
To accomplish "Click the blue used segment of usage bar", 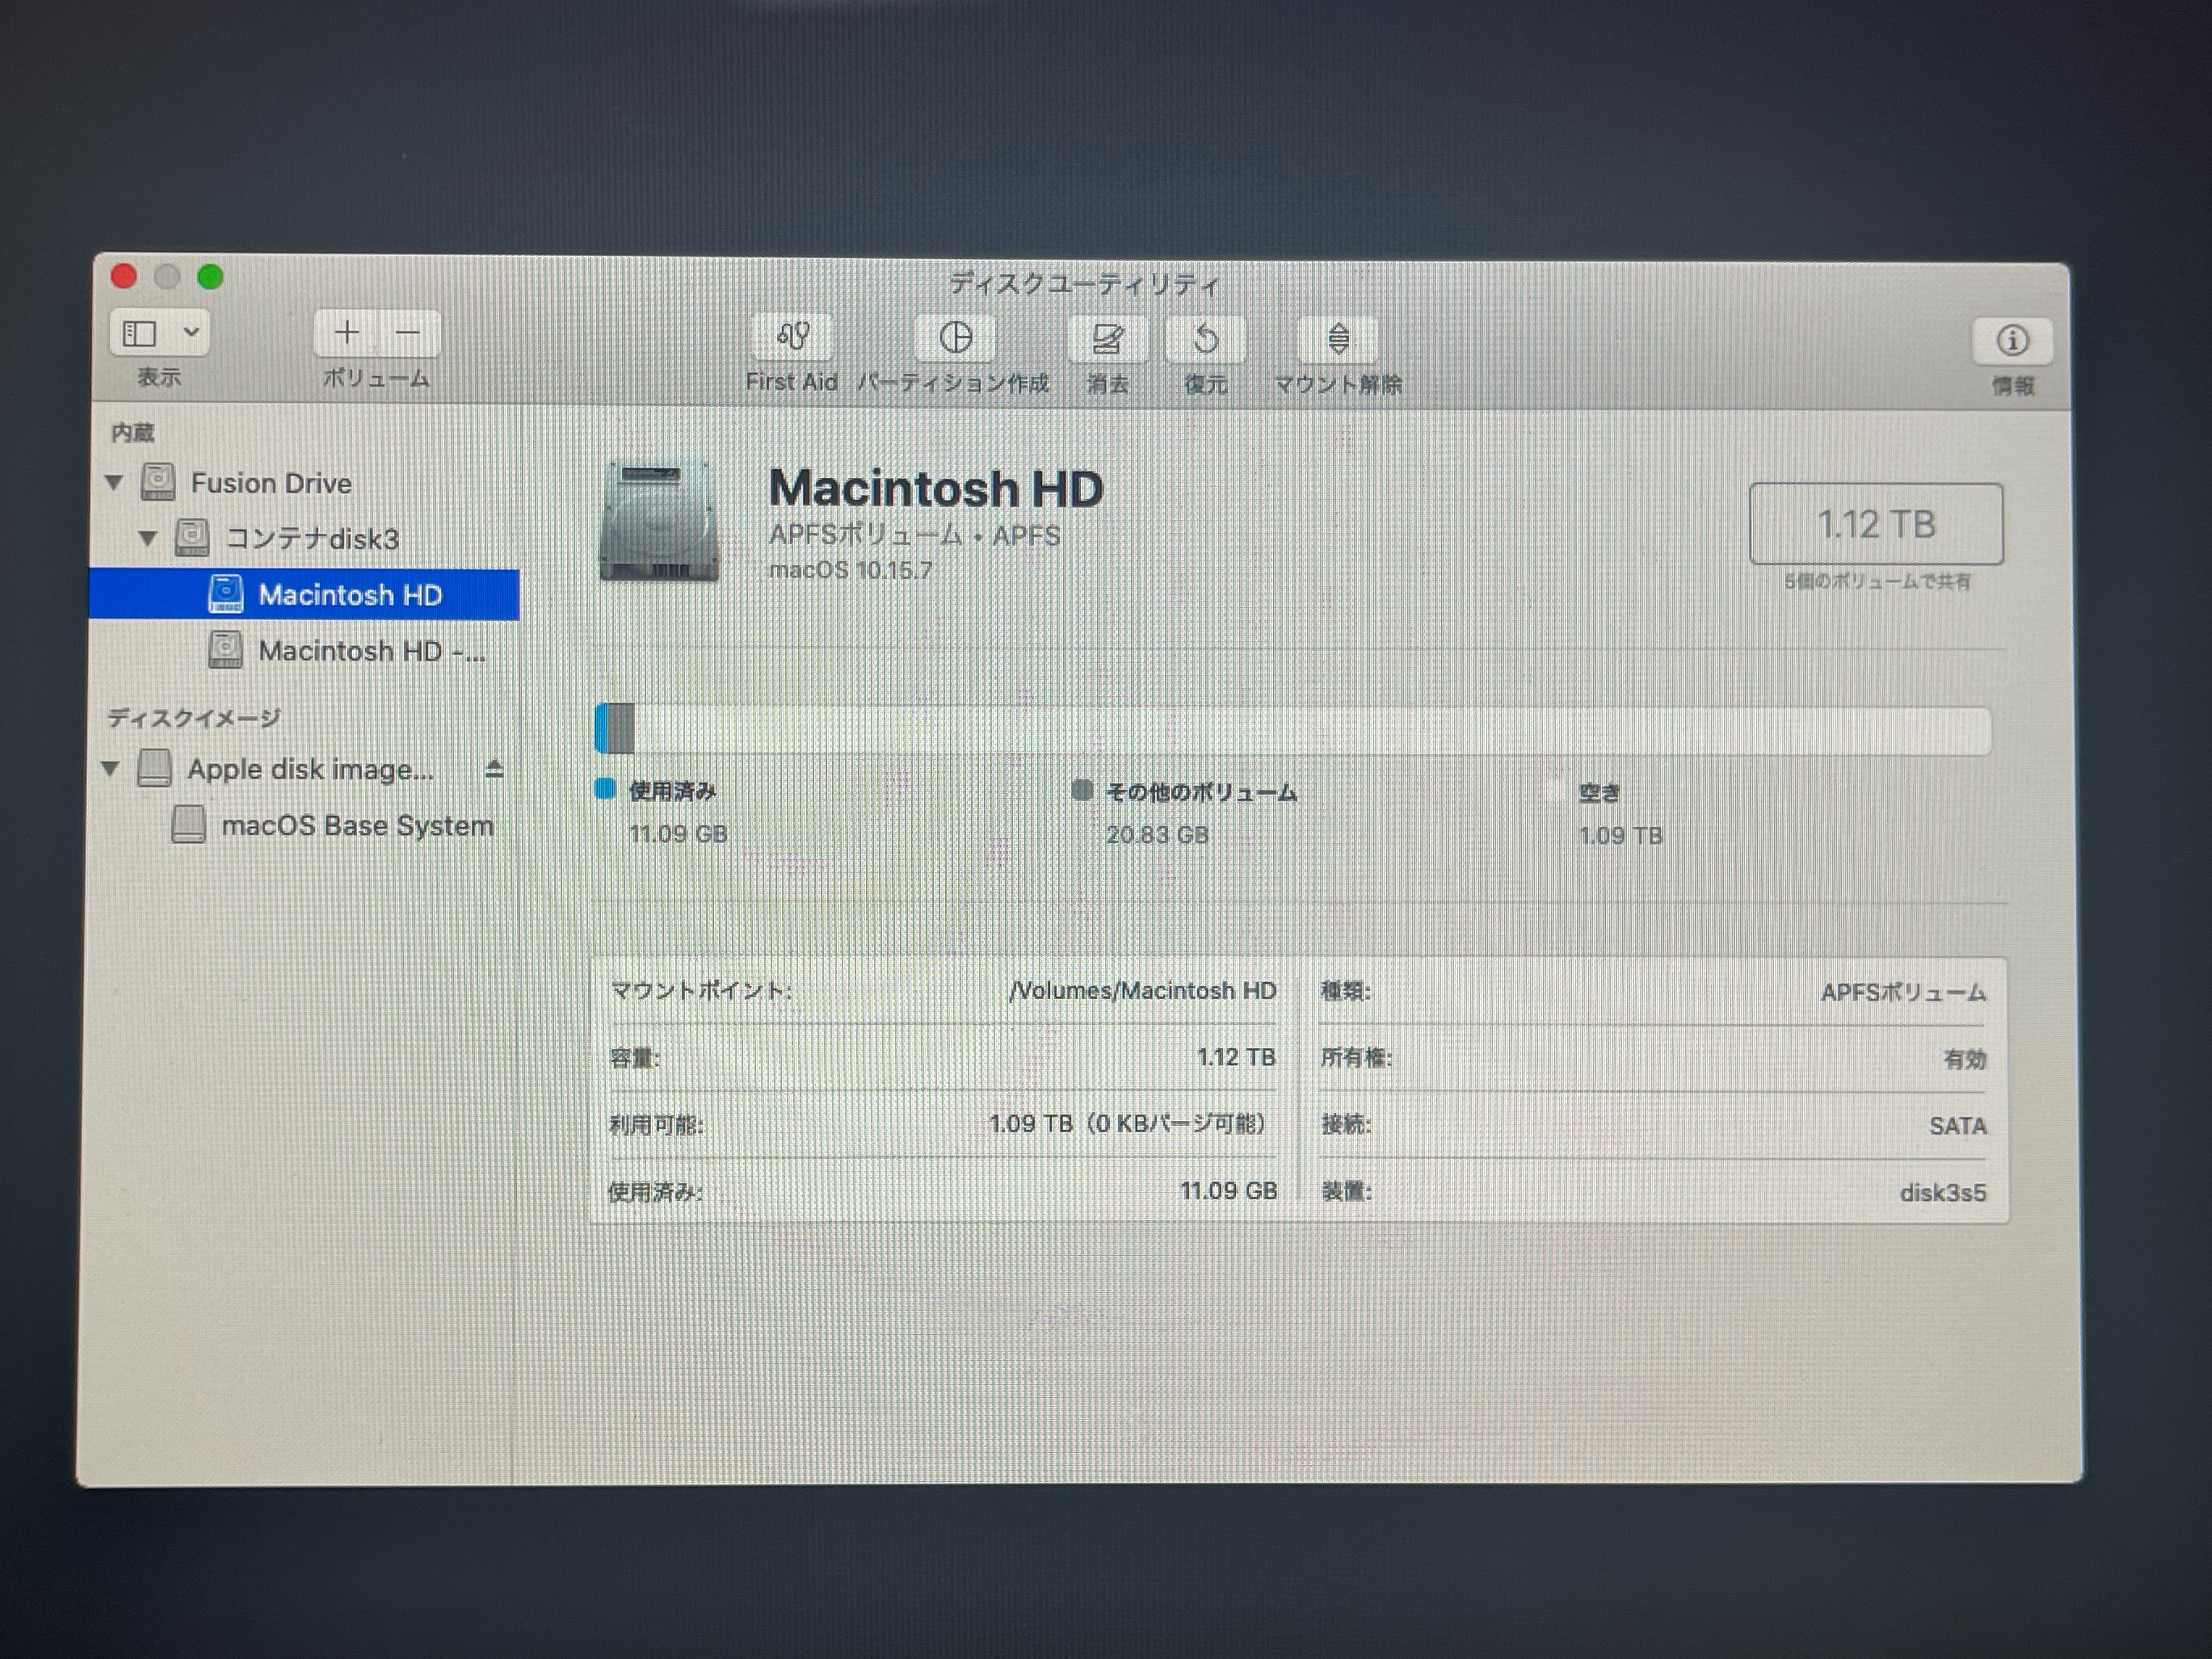I will tap(601, 729).
